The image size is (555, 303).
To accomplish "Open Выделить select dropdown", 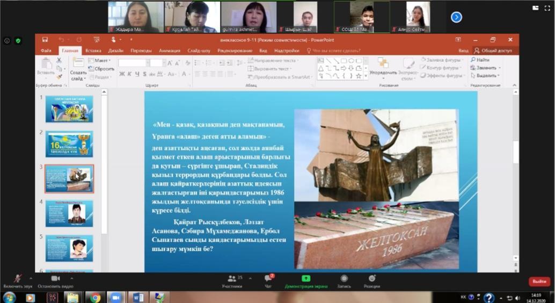I will pos(485,76).
